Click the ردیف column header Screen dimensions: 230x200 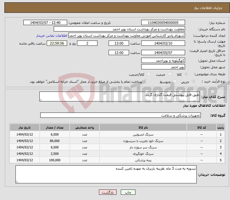tap(221, 127)
